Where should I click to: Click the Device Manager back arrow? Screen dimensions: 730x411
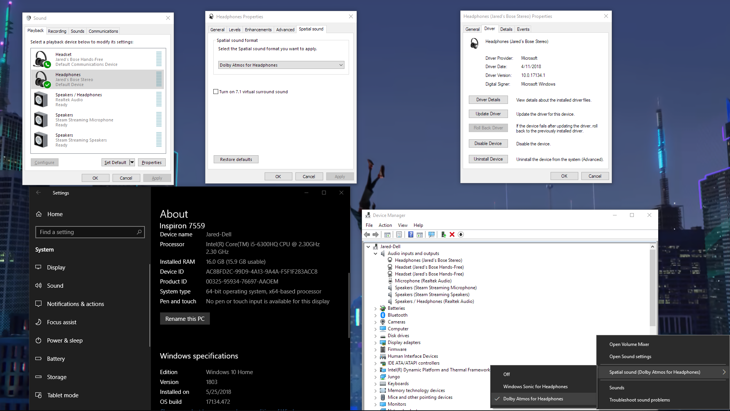tap(367, 235)
